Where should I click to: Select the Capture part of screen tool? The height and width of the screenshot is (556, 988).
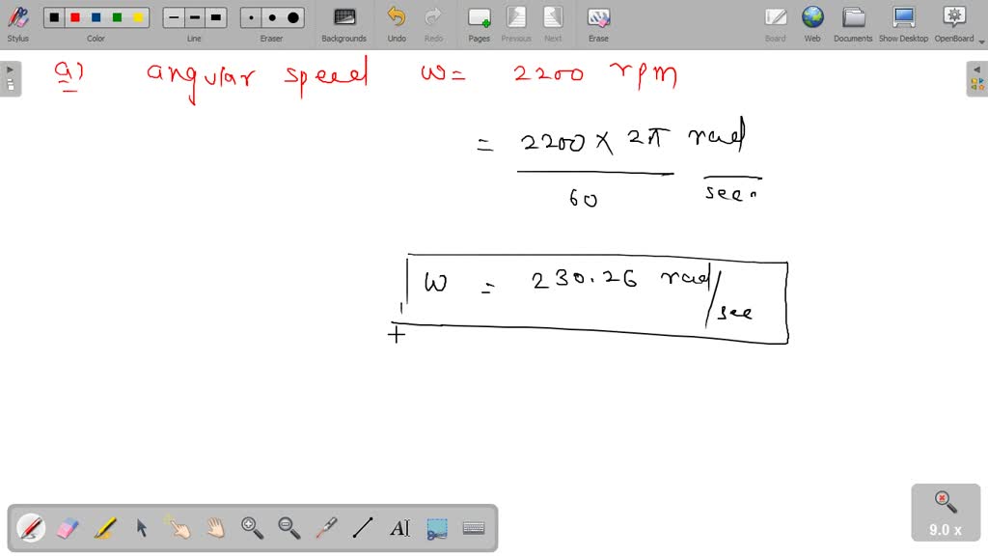[x=436, y=527]
